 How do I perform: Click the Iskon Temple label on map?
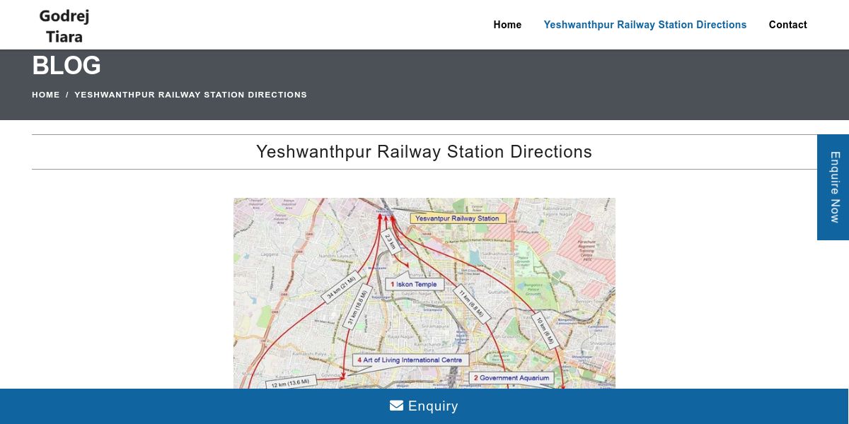pos(414,284)
